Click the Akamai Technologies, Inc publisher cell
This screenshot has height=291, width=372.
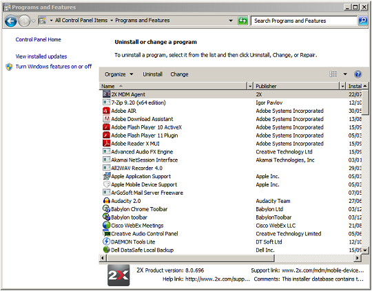coord(285,160)
